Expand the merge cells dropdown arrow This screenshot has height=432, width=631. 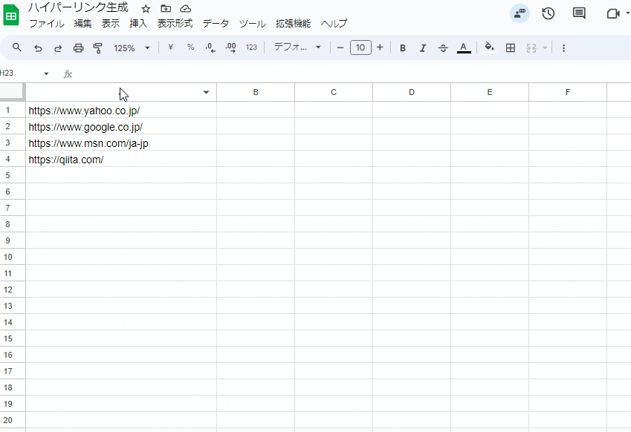click(x=545, y=48)
